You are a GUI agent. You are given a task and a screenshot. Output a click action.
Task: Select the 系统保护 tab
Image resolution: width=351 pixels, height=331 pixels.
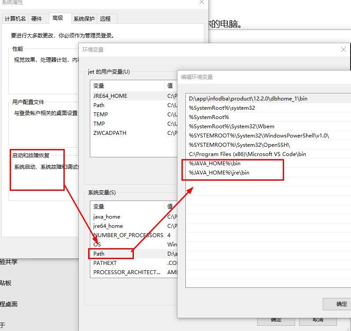coord(84,19)
